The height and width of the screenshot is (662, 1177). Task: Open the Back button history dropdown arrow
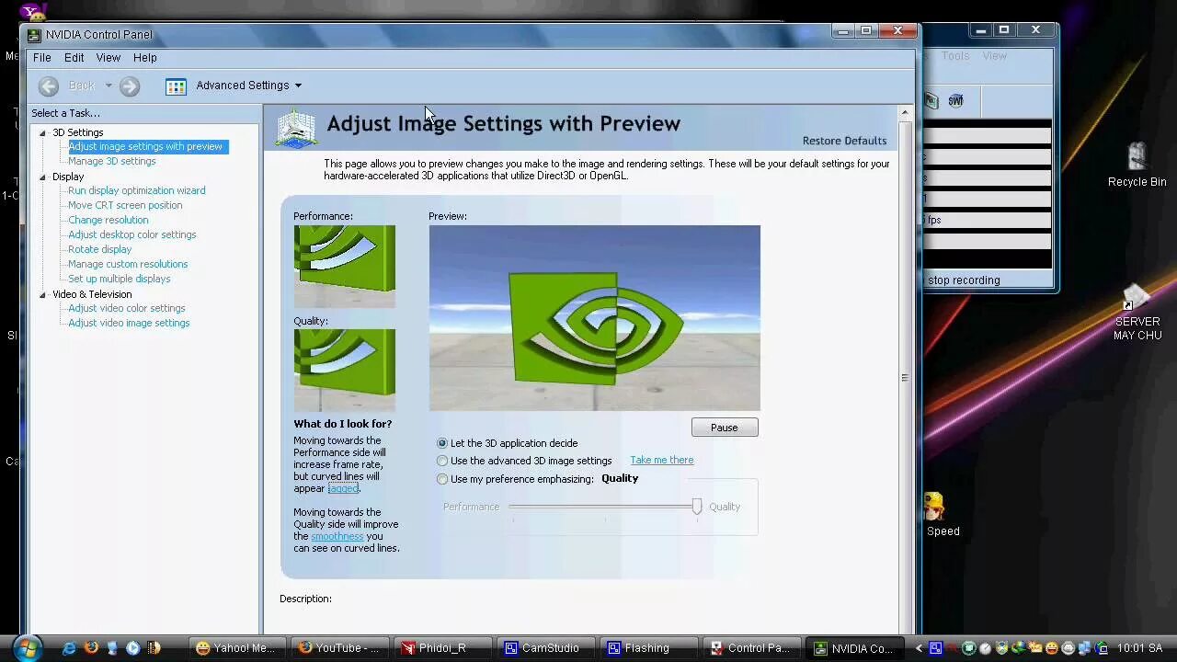pyautogui.click(x=108, y=86)
